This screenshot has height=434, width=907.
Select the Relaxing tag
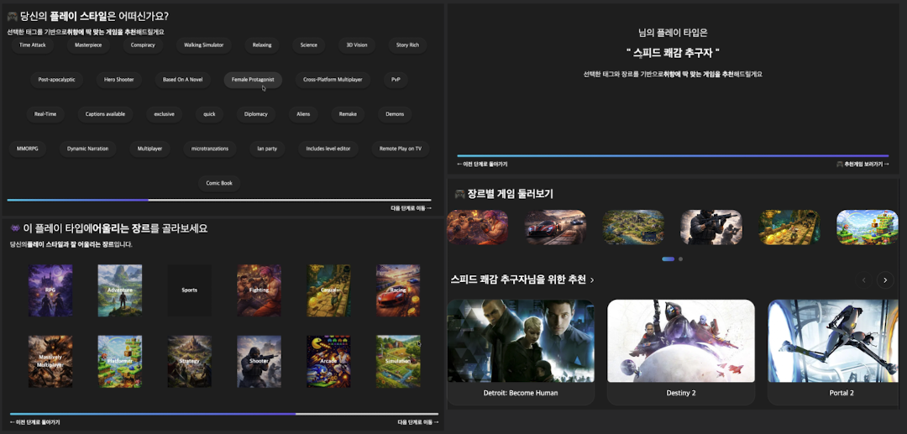(262, 45)
